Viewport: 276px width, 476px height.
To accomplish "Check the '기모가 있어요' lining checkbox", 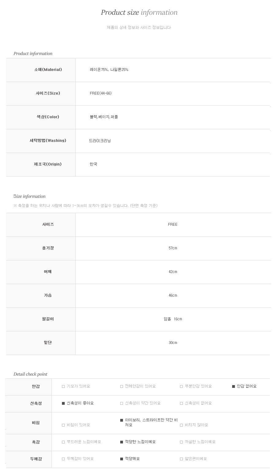I will coord(63,386).
